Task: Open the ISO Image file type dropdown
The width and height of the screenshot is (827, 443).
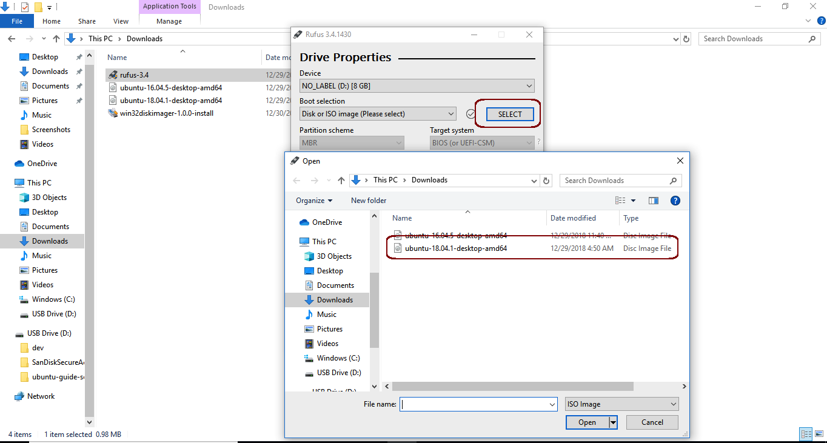Action: coord(622,404)
